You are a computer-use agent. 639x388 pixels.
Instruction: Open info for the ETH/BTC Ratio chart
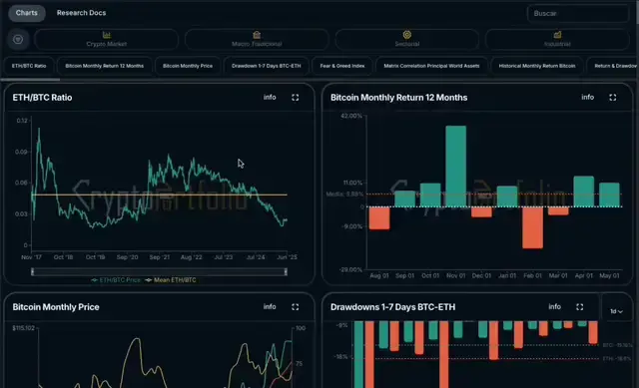pos(270,98)
